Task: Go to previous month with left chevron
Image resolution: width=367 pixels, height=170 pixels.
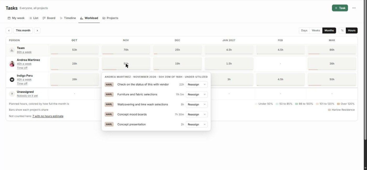Action: pos(9,31)
